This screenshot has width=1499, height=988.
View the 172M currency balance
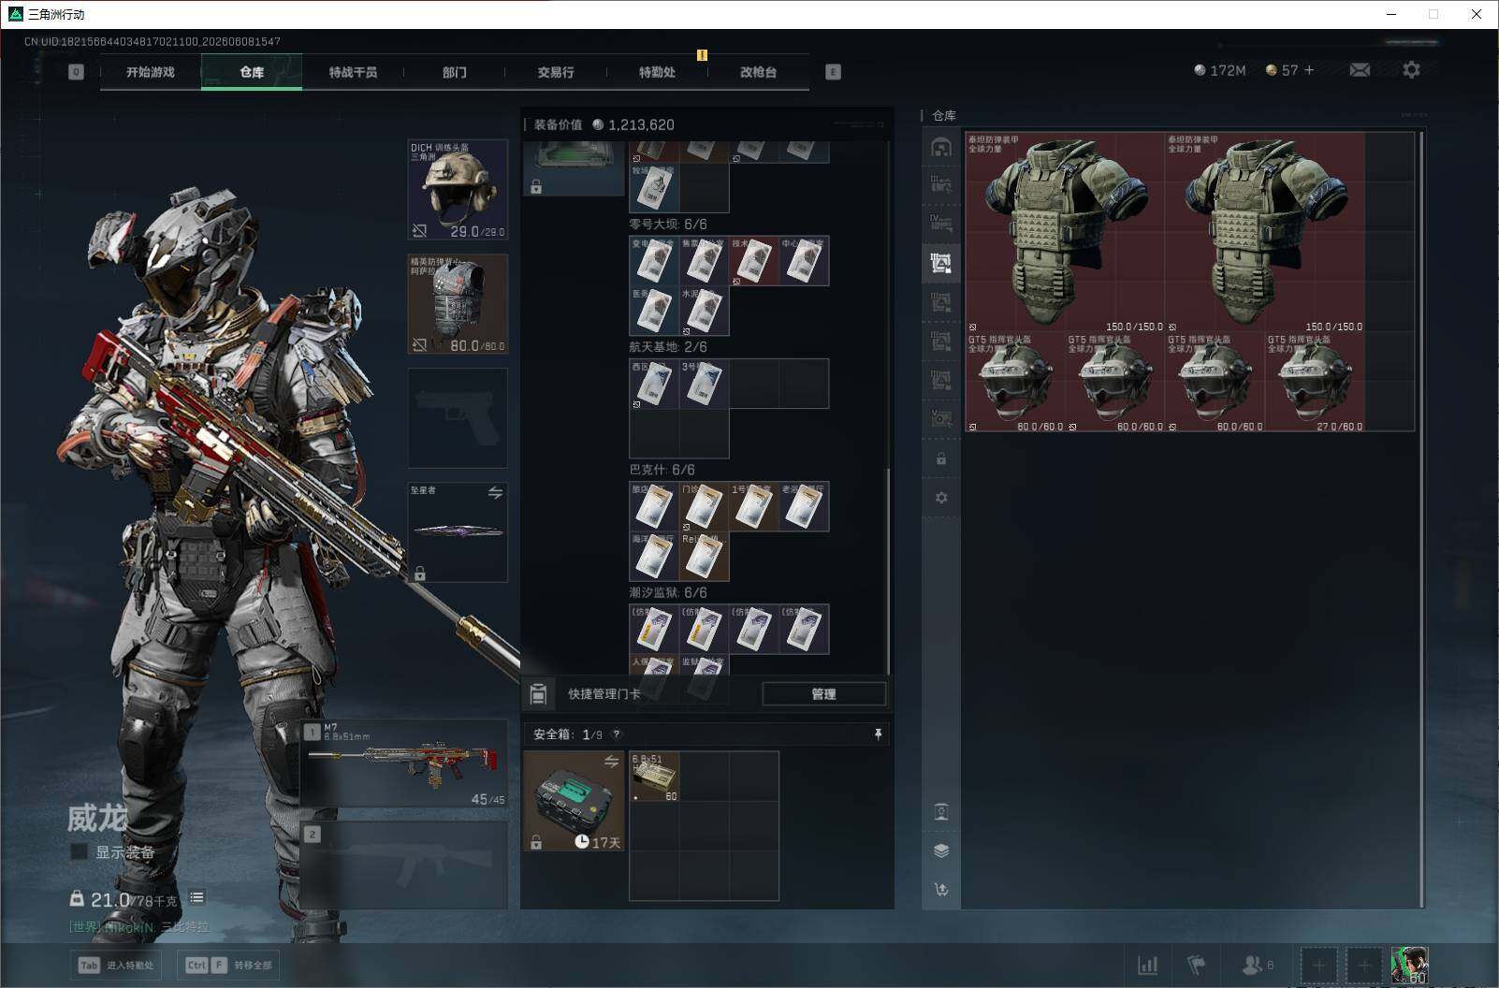tap(1220, 70)
